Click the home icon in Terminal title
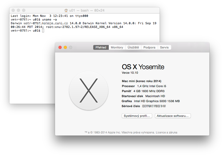This screenshot has width=222, height=155. click(x=66, y=10)
